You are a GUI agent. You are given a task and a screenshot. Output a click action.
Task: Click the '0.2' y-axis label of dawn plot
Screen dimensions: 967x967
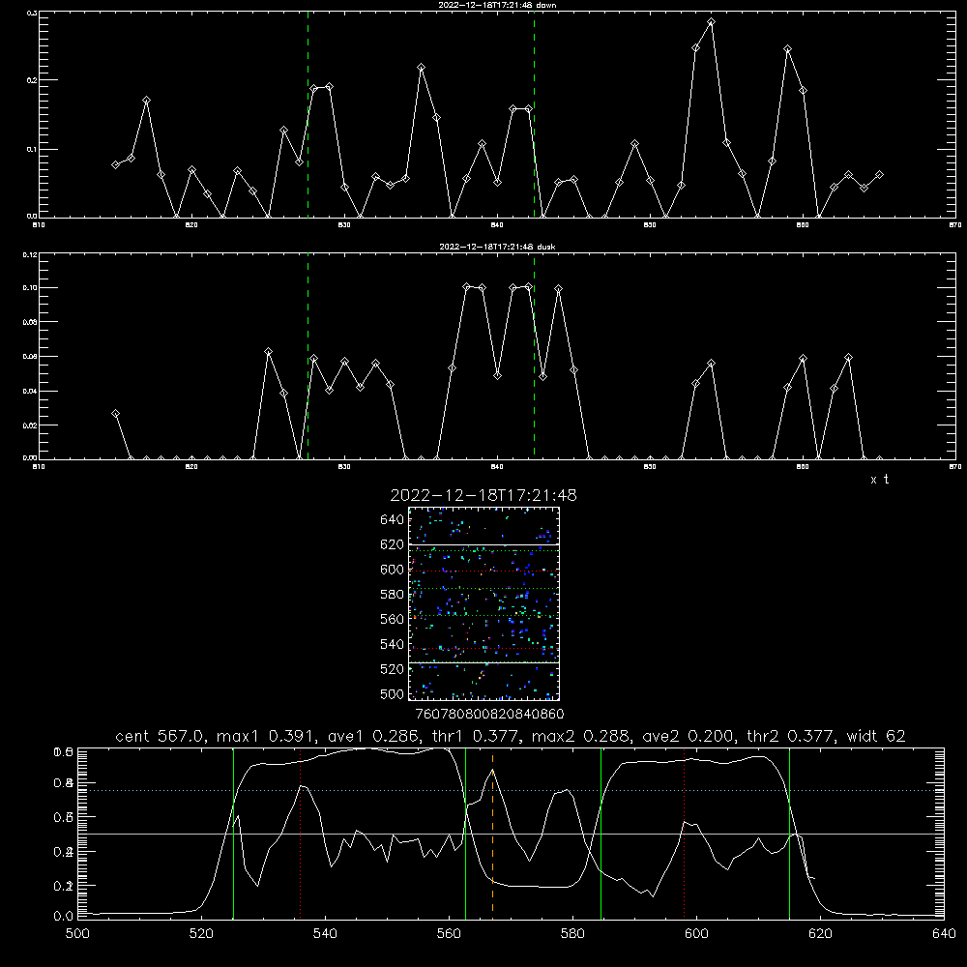(31, 80)
